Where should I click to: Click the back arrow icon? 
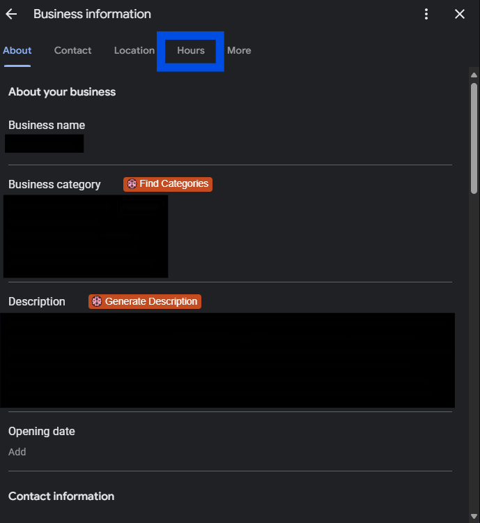11,14
